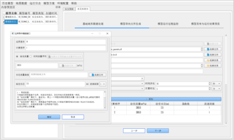Select water level cell 2.5 in row 1

coord(162,108)
